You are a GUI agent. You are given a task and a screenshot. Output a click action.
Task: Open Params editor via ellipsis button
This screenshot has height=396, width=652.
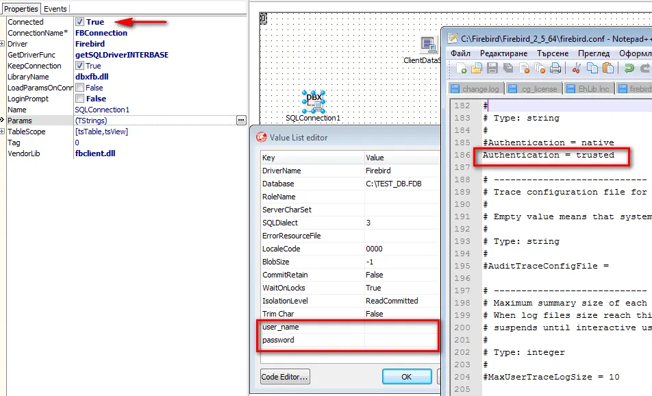pyautogui.click(x=241, y=120)
